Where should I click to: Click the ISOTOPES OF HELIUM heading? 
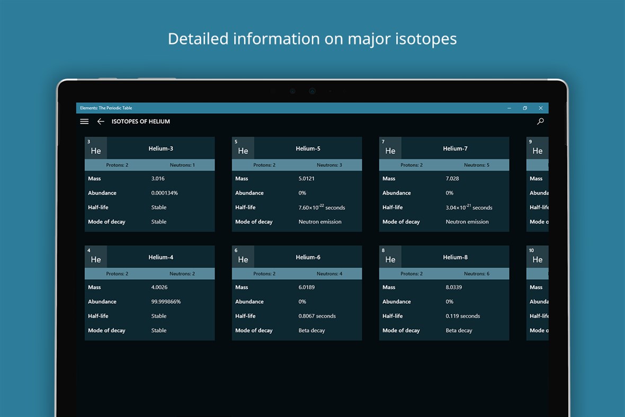tap(141, 121)
